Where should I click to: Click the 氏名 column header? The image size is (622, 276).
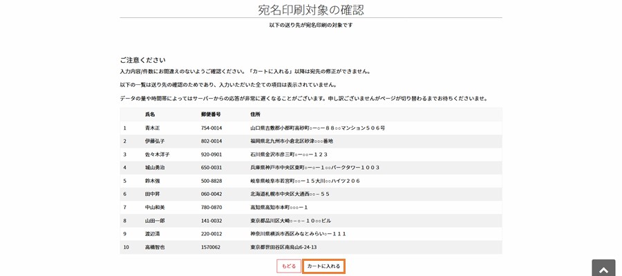pyautogui.click(x=150, y=115)
